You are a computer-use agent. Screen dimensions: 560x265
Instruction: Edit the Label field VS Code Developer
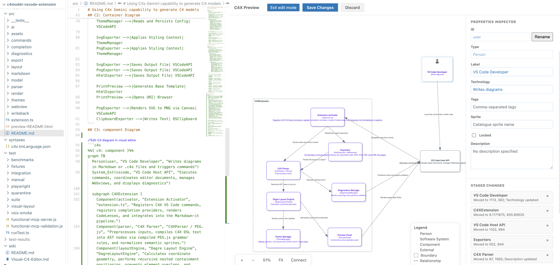click(511, 72)
